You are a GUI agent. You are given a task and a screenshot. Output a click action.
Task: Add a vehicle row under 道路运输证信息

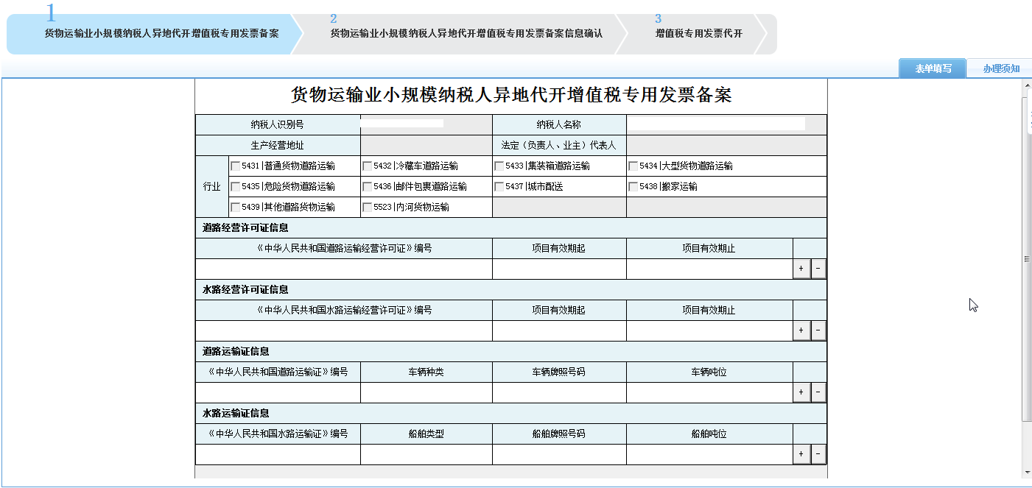pyautogui.click(x=801, y=392)
